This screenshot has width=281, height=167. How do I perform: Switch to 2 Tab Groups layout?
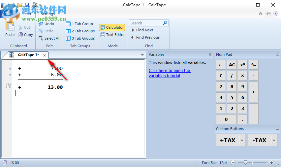80,31
